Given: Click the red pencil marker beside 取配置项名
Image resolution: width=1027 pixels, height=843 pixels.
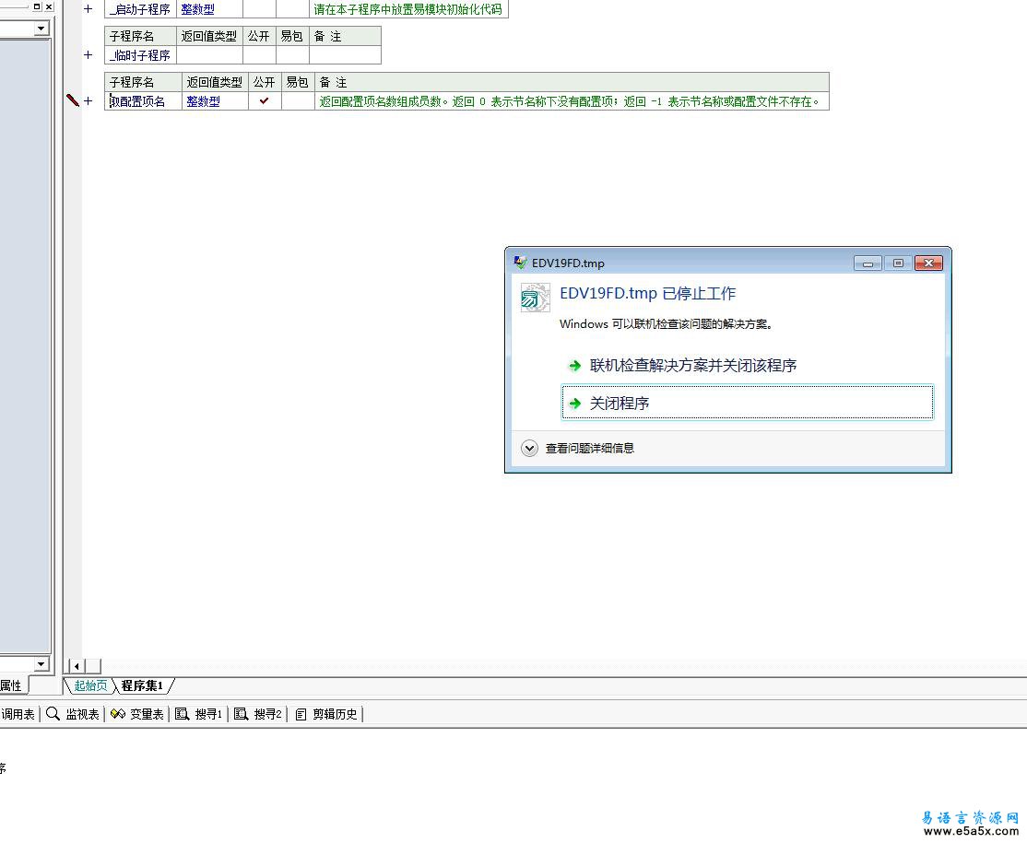Looking at the screenshot, I should click(x=73, y=100).
